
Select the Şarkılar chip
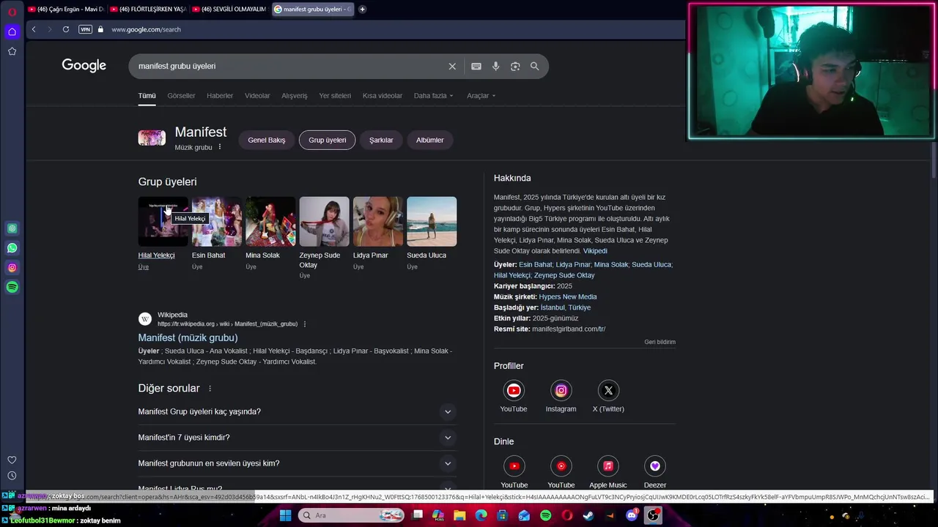381,140
